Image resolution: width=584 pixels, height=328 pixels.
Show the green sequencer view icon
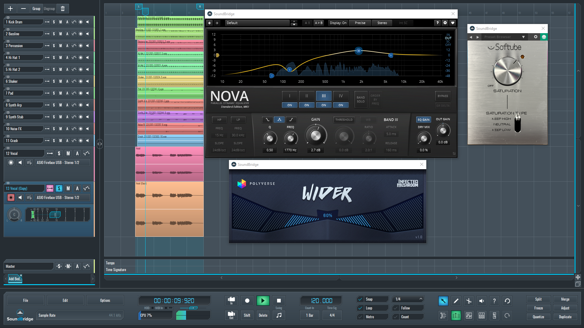click(456, 316)
